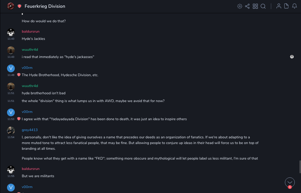Click the 11:54 message timestamp

pos(11,137)
